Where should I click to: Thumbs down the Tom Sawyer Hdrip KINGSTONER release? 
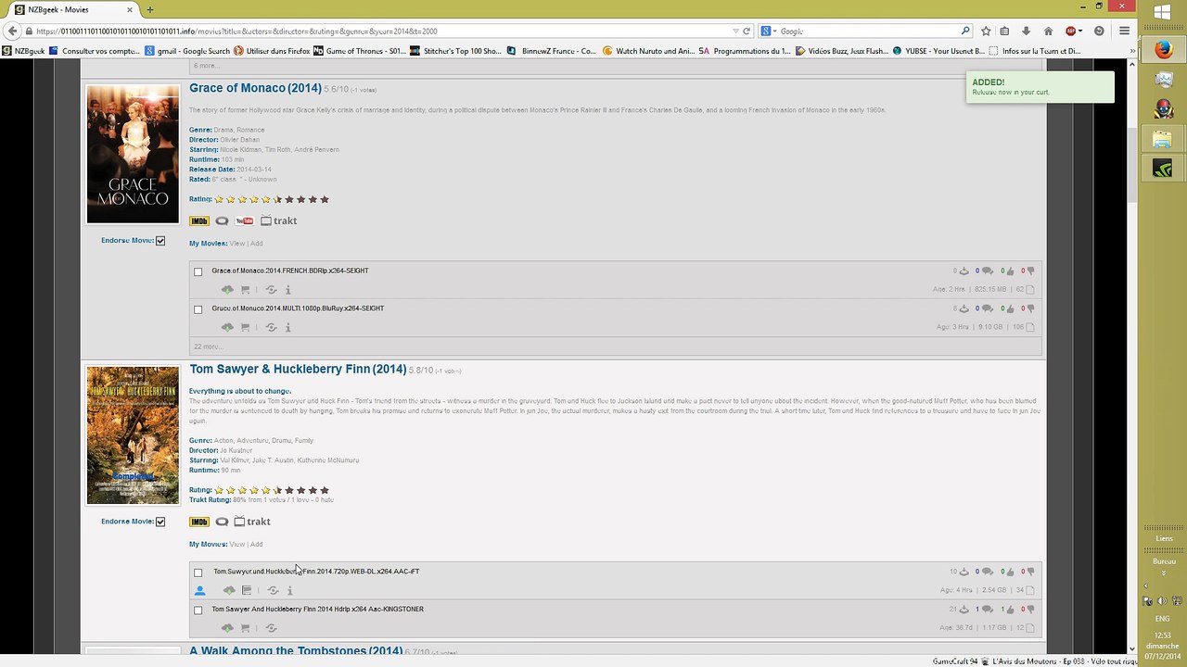click(1029, 610)
